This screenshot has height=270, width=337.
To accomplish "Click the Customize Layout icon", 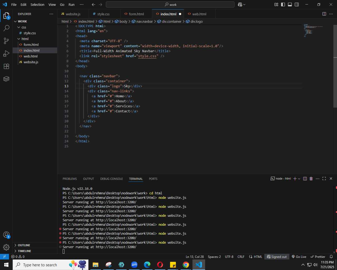I will pos(276,4).
